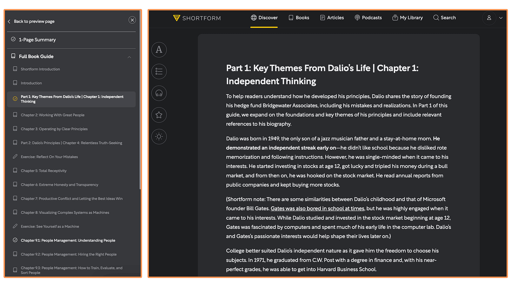Viewport: 511px width, 287px height.
Task: Open the brightness adjustment sun icon
Action: pos(159,137)
